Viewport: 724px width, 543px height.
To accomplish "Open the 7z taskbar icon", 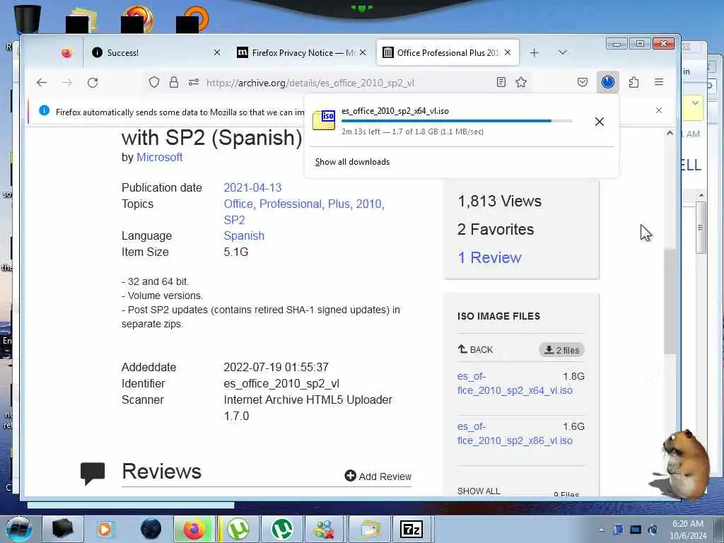I will 411,529.
